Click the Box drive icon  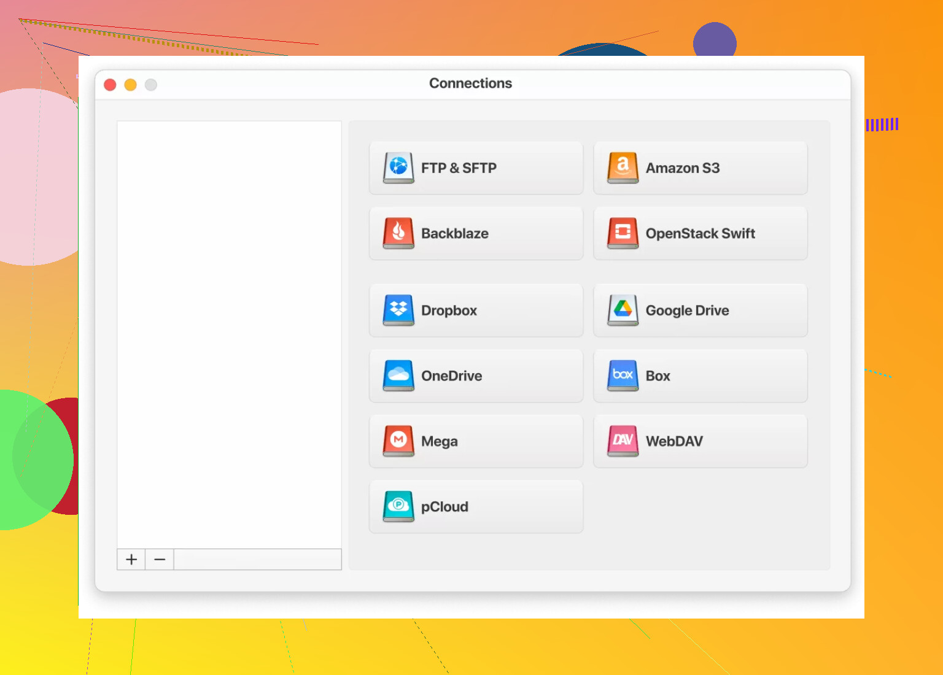[x=623, y=376]
